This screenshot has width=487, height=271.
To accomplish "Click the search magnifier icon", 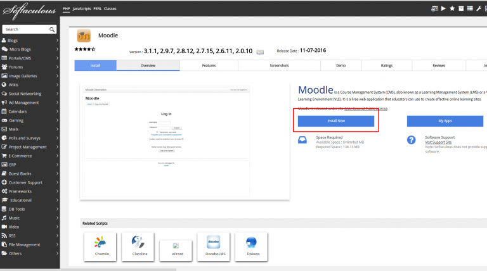I will (x=52, y=30).
